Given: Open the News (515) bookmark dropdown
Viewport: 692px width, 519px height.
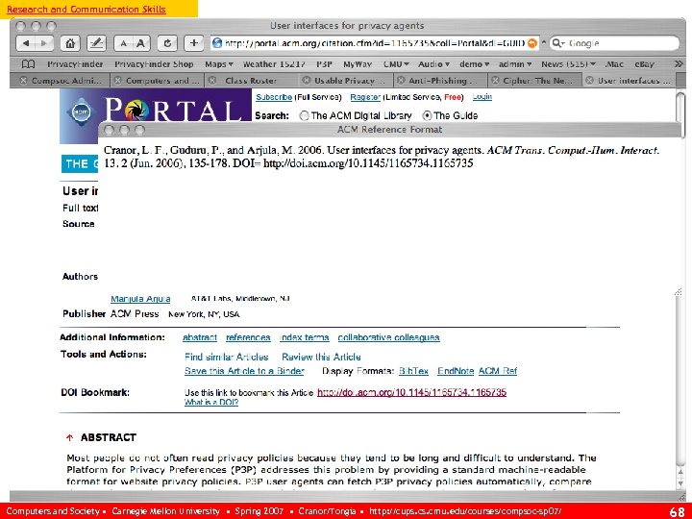Looking at the screenshot, I should (568, 64).
